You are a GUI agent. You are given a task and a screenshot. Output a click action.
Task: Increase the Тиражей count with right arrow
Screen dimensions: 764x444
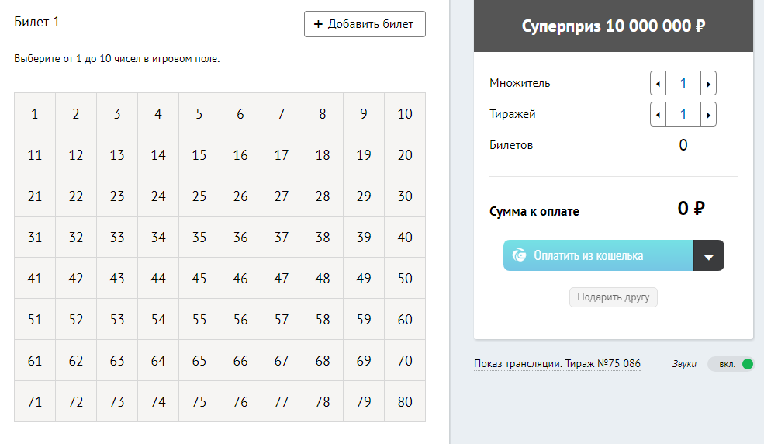pyautogui.click(x=708, y=115)
